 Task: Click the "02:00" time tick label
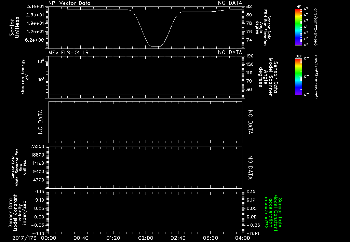pos(146,238)
